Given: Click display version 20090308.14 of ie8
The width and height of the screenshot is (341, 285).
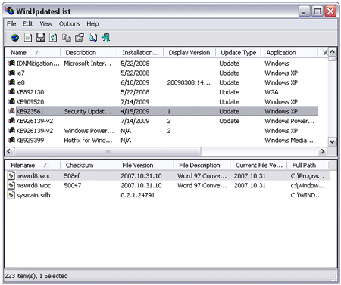Looking at the screenshot, I should 189,82.
